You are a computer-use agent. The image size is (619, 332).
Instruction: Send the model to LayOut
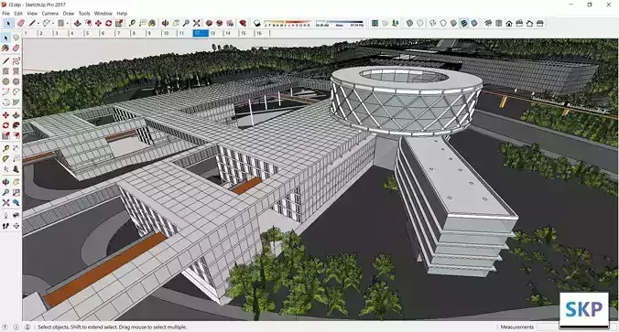click(x=230, y=24)
